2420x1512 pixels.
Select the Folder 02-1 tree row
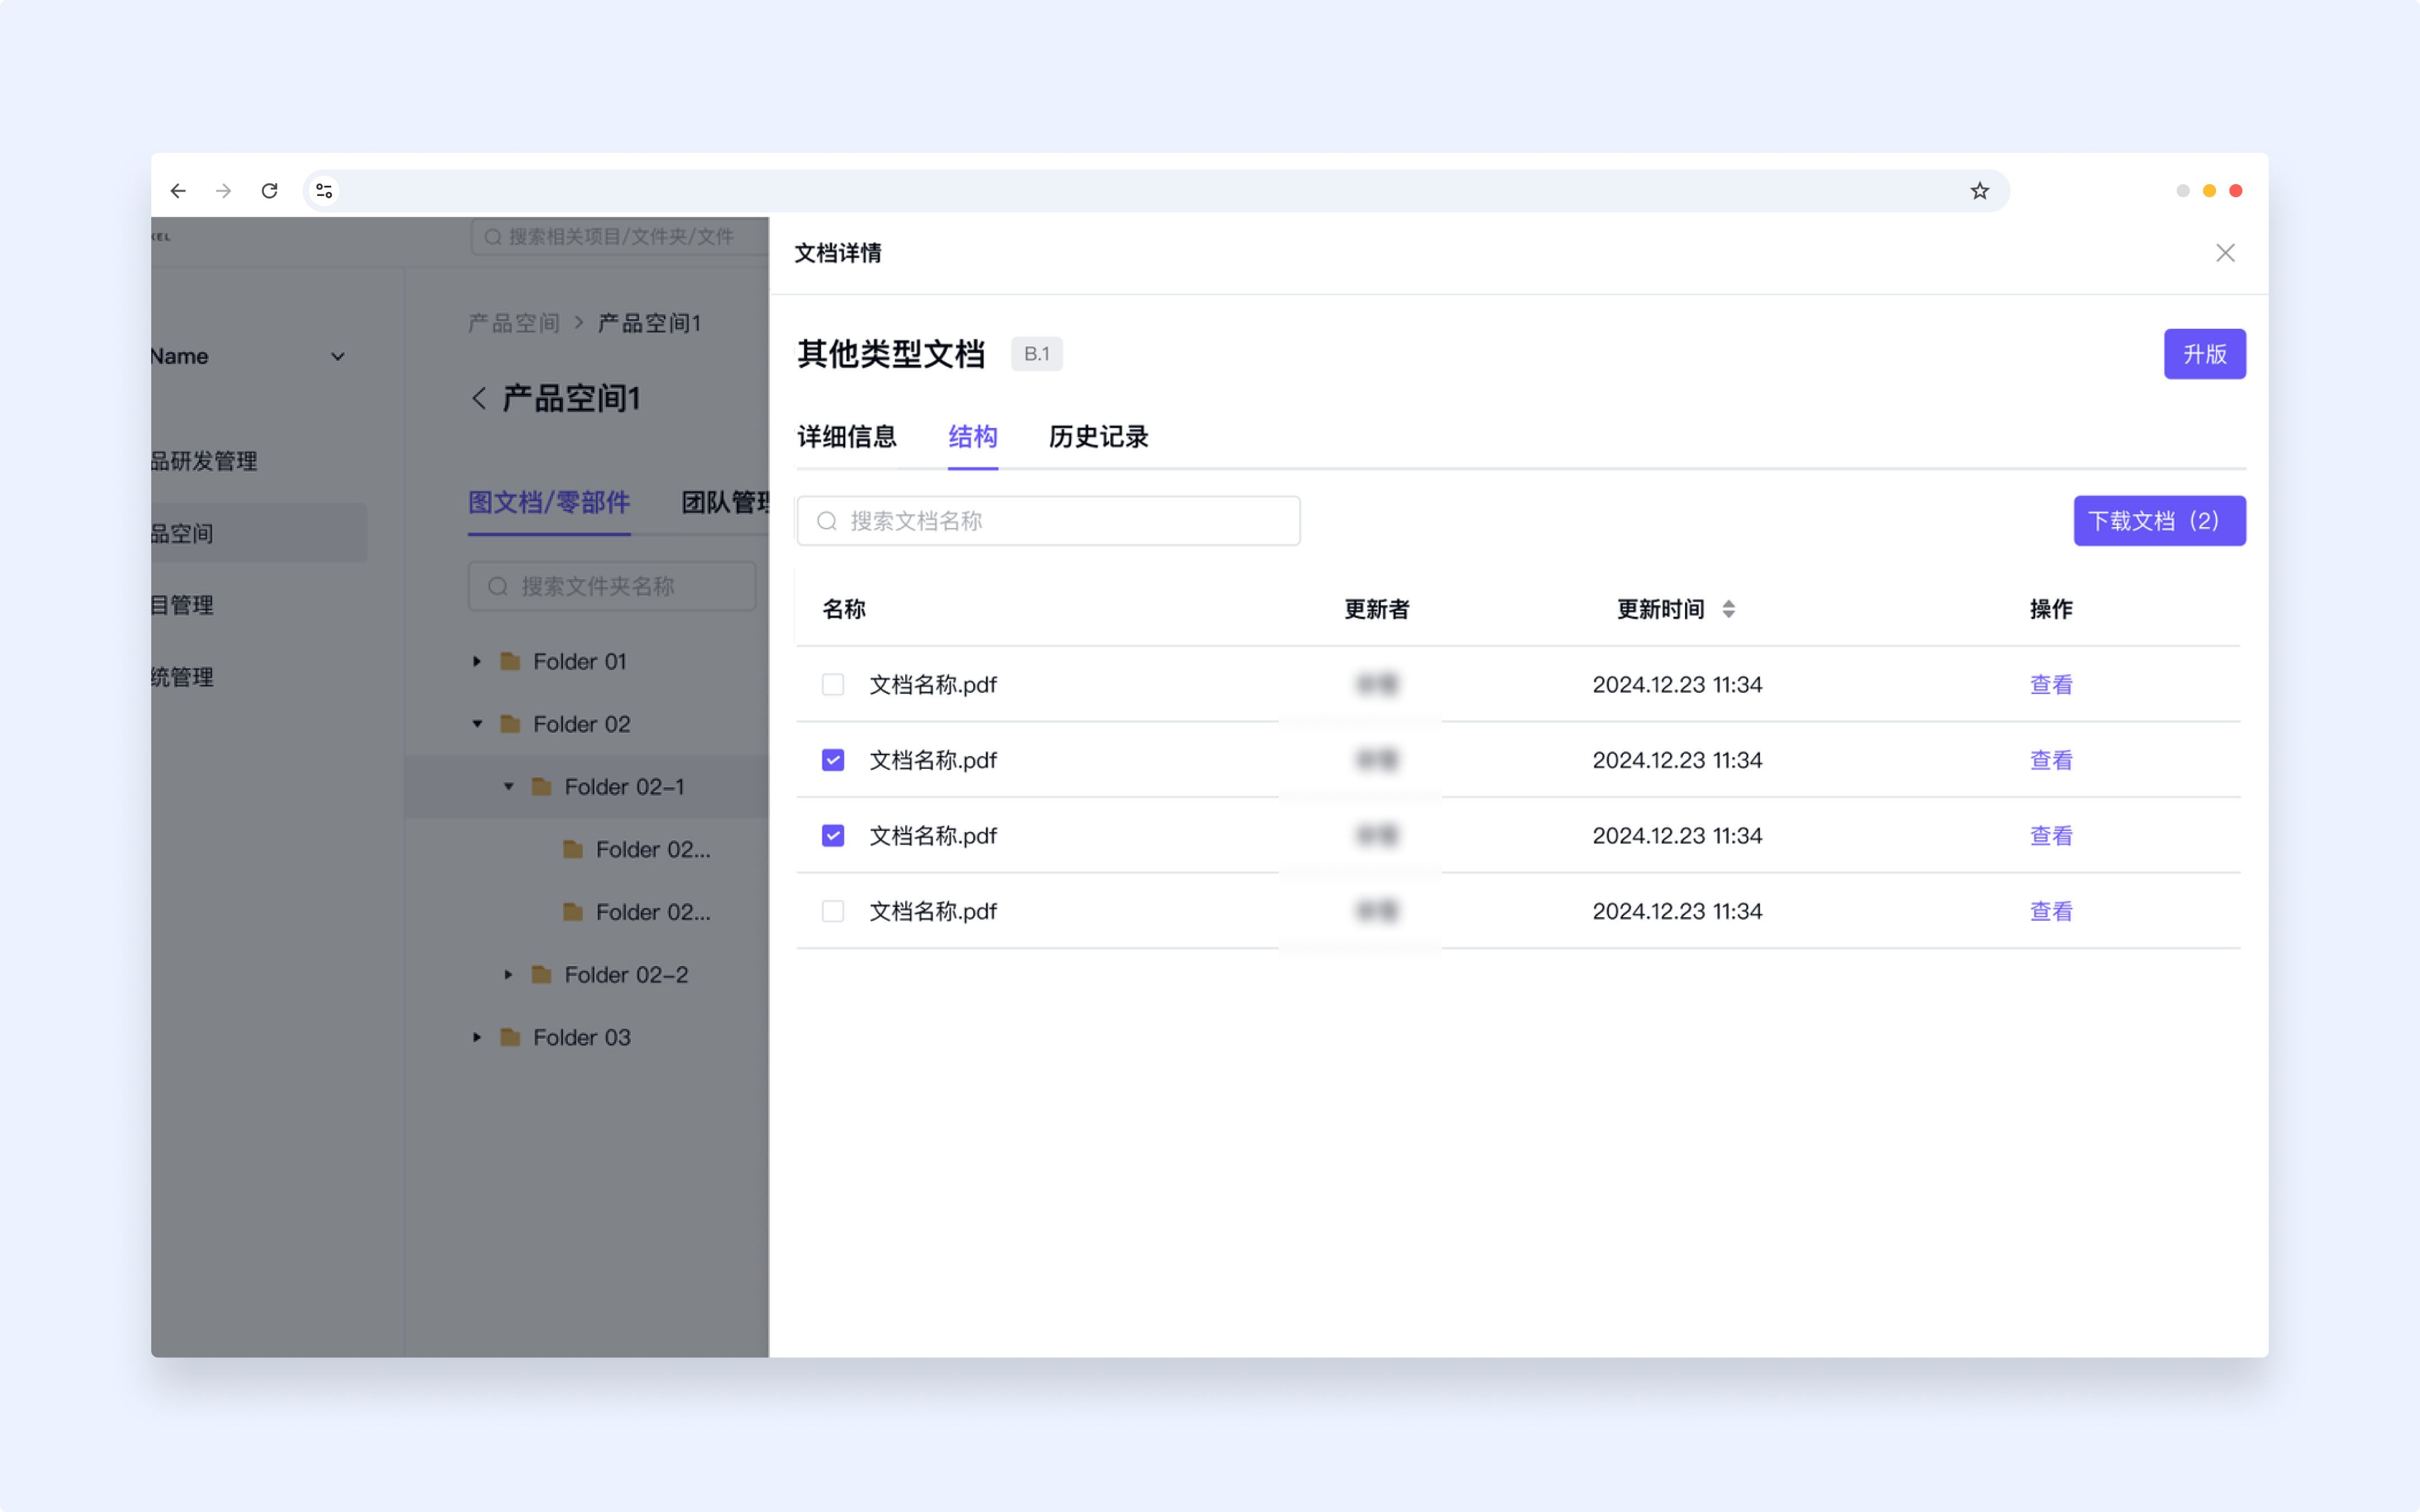[587, 787]
